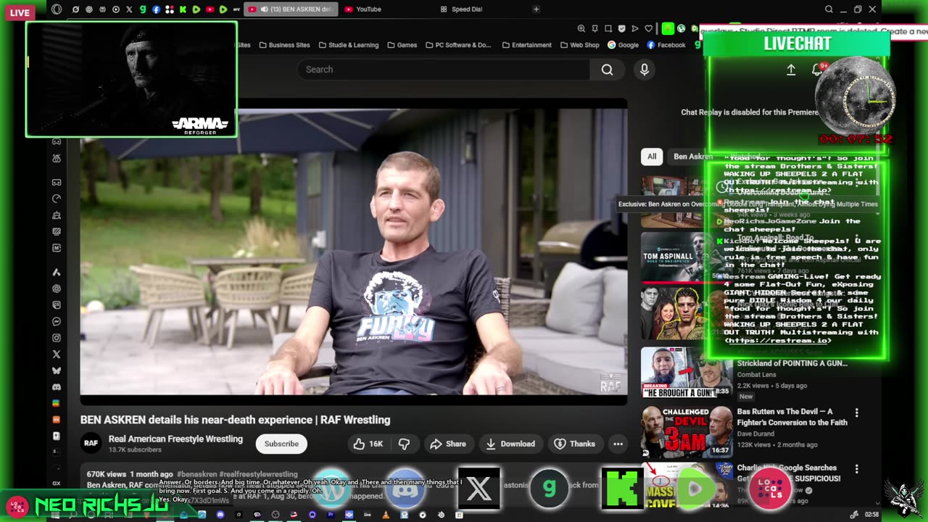Open YouTube notifications bell
The width and height of the screenshot is (928, 522).
[817, 70]
